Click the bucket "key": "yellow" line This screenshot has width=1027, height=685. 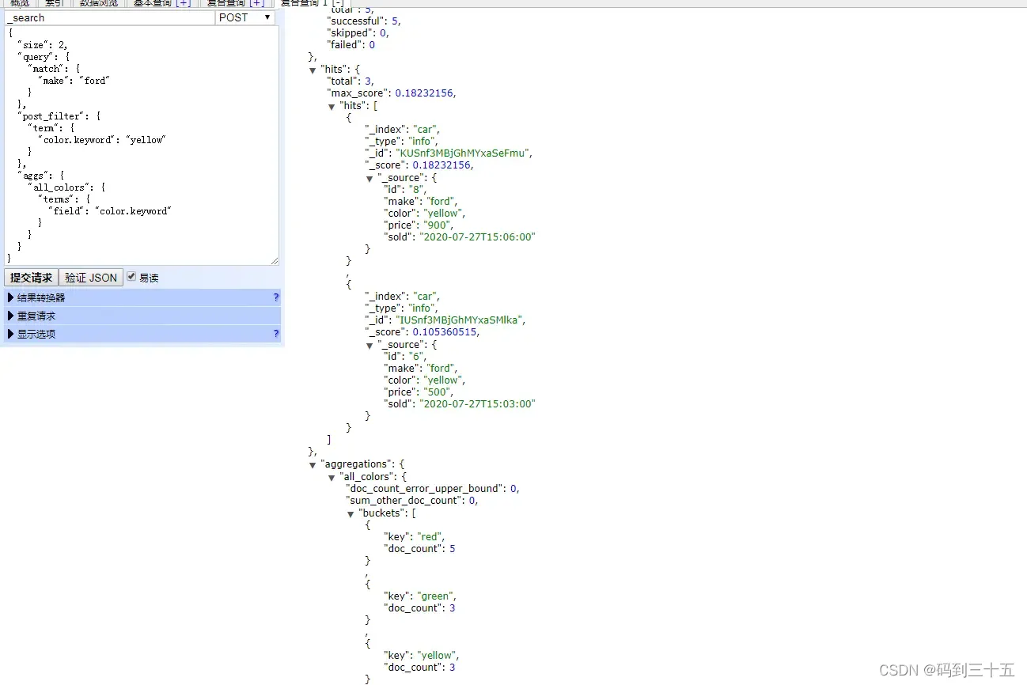pyautogui.click(x=421, y=656)
